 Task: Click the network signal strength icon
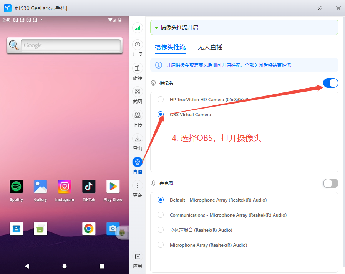138,28
